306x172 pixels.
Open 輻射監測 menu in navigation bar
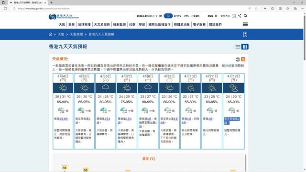click(120, 24)
